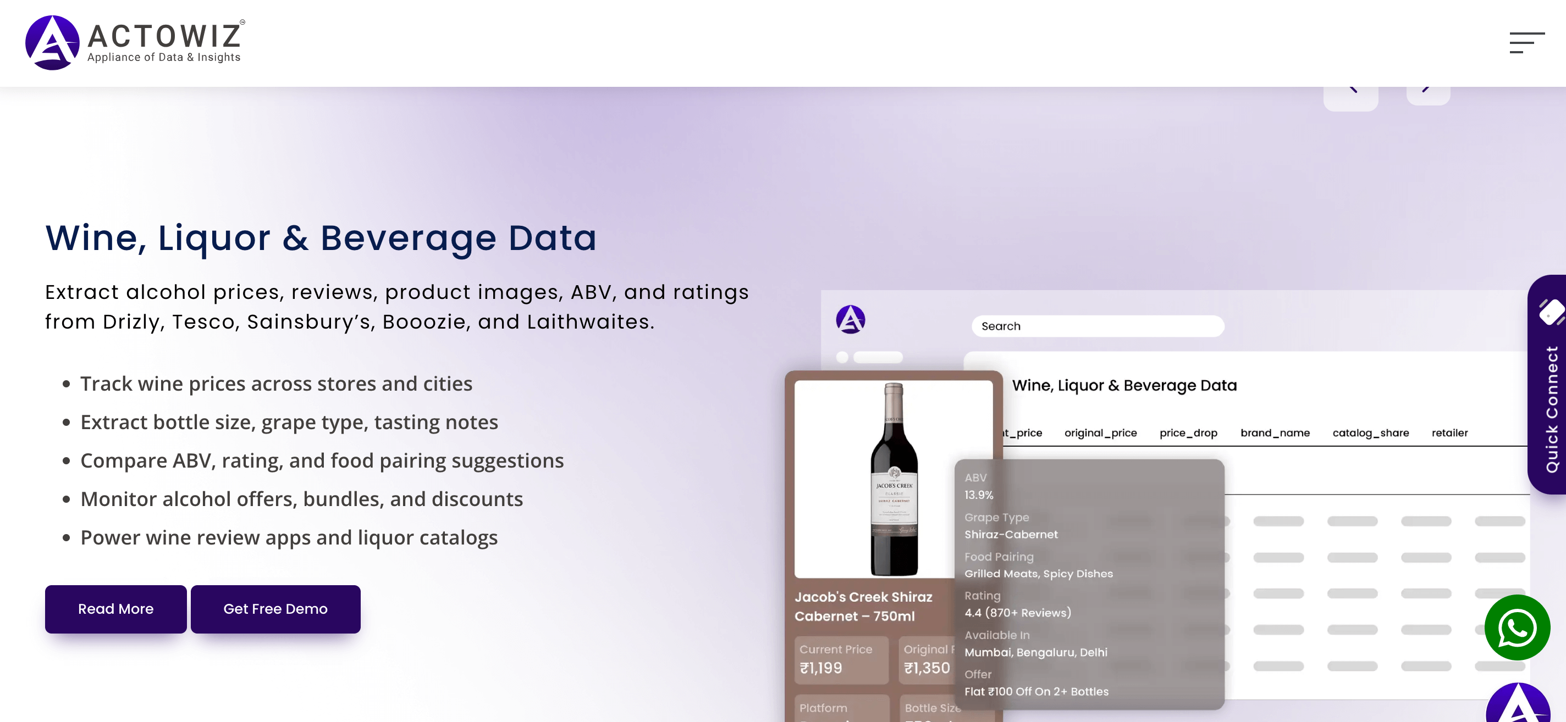Select the retailer column header

click(x=1449, y=433)
